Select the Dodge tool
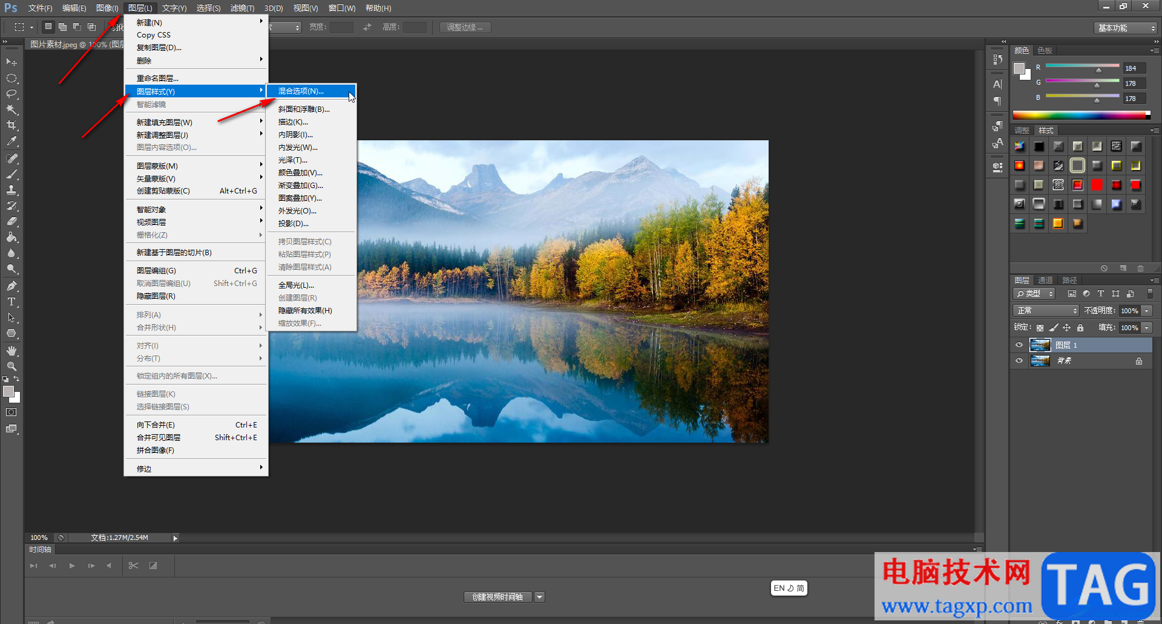1162x624 pixels. coord(11,268)
